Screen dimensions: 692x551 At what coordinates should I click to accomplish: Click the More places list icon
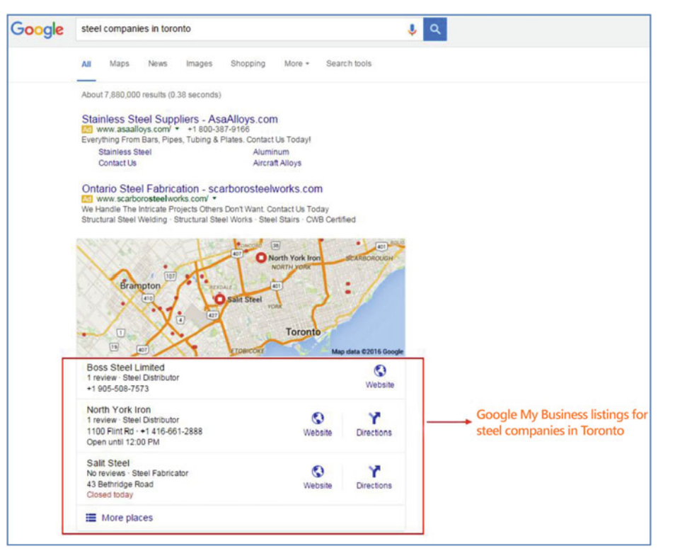coord(91,518)
